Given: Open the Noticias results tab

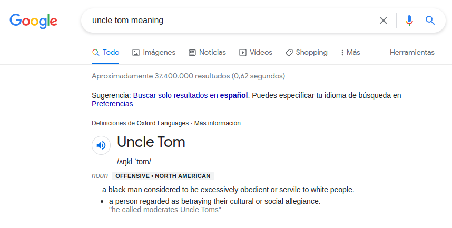Looking at the screenshot, I should [x=212, y=53].
